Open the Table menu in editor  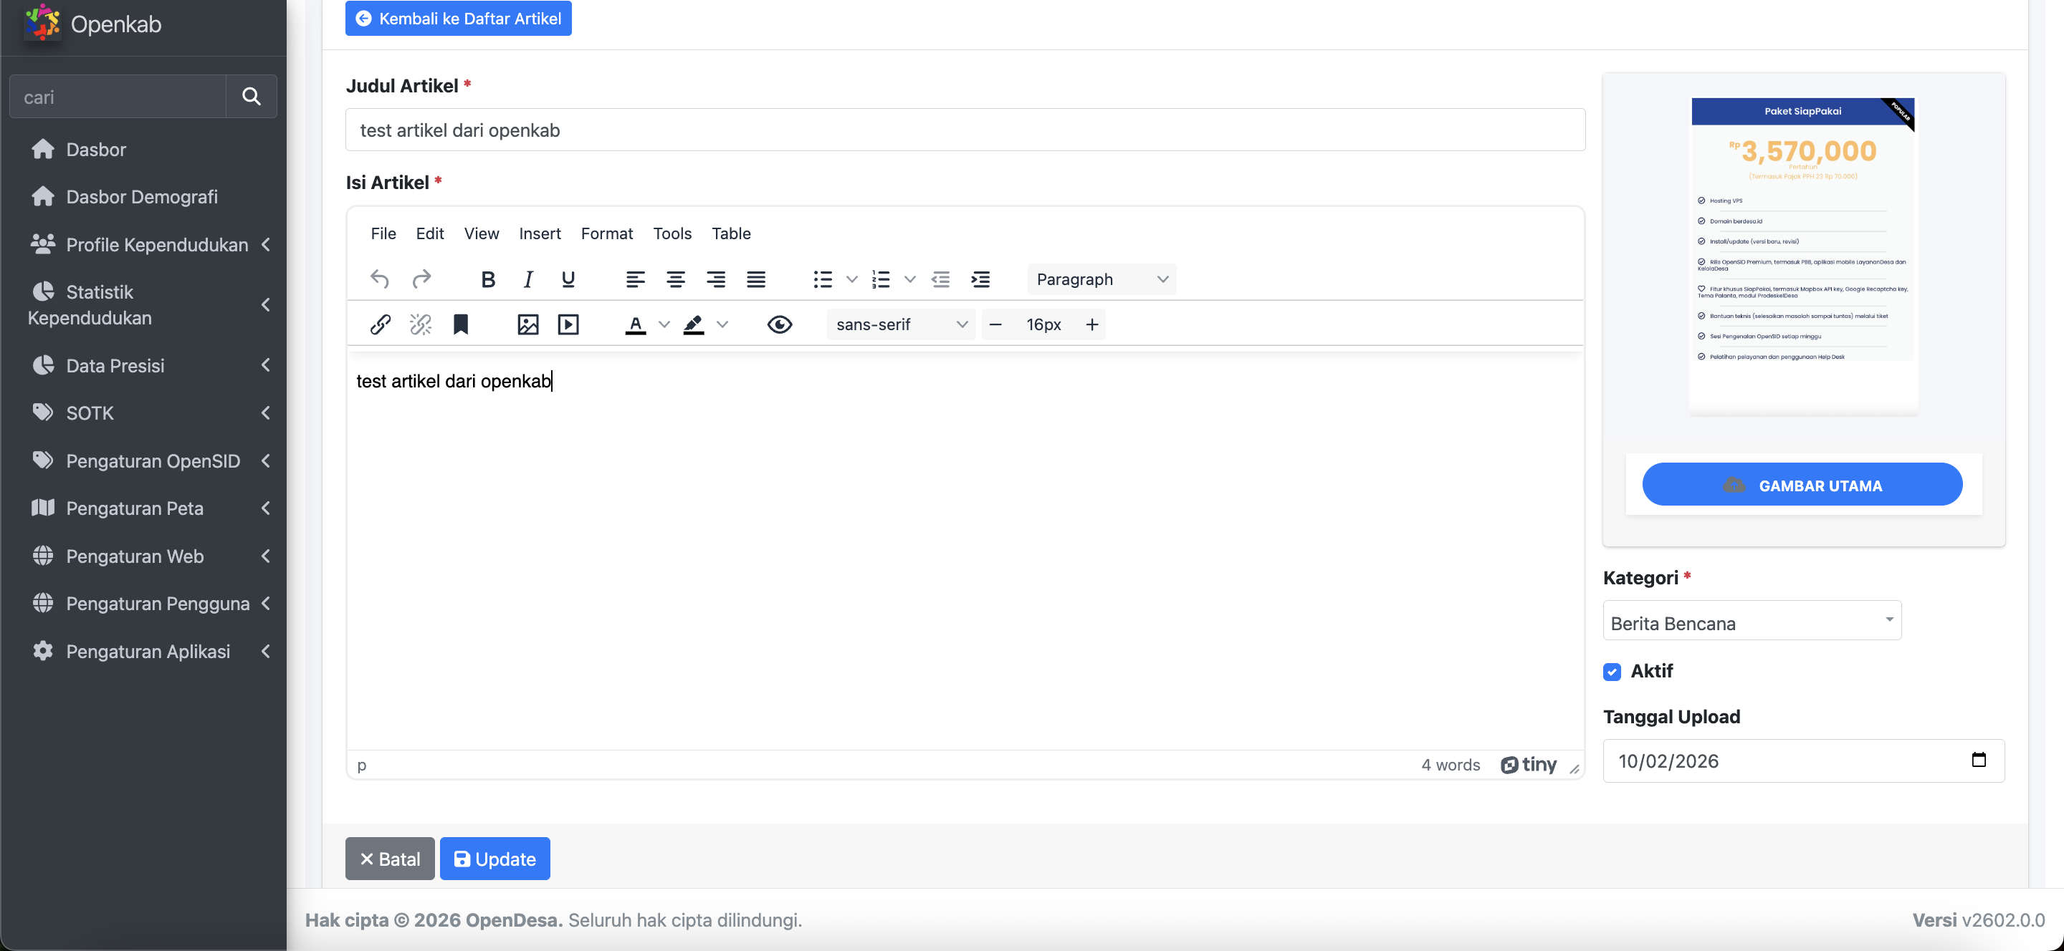(731, 233)
